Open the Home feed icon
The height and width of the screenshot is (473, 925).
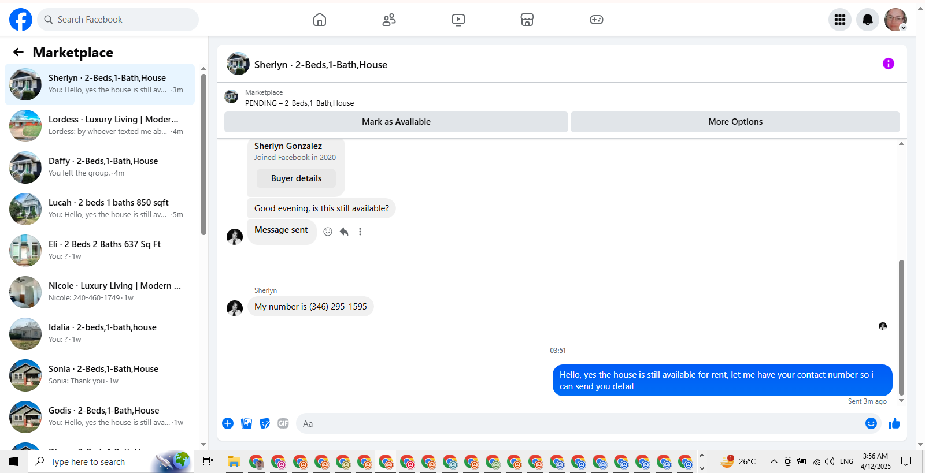[320, 20]
